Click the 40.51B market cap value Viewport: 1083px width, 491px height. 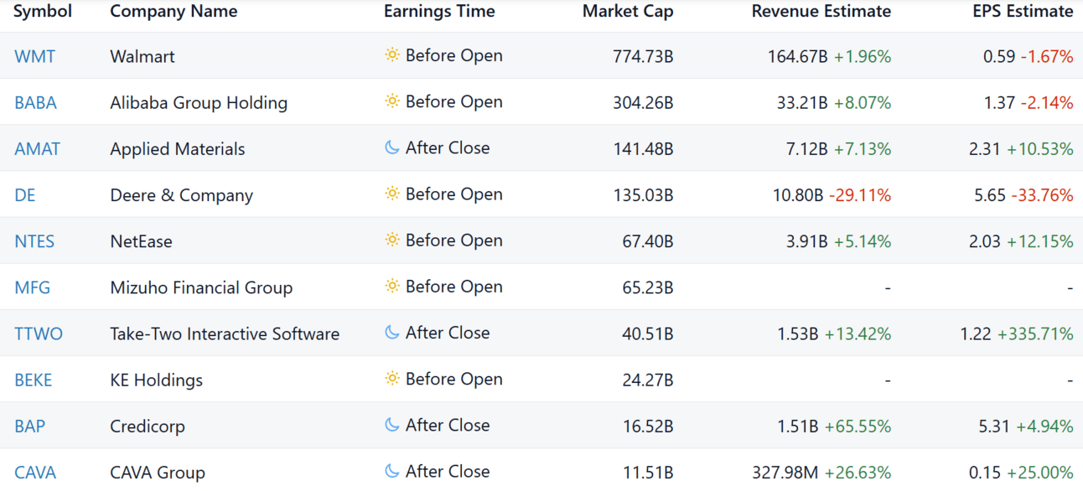647,333
